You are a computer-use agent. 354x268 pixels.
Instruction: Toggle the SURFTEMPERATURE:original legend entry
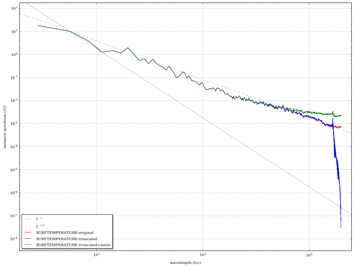(x=64, y=232)
